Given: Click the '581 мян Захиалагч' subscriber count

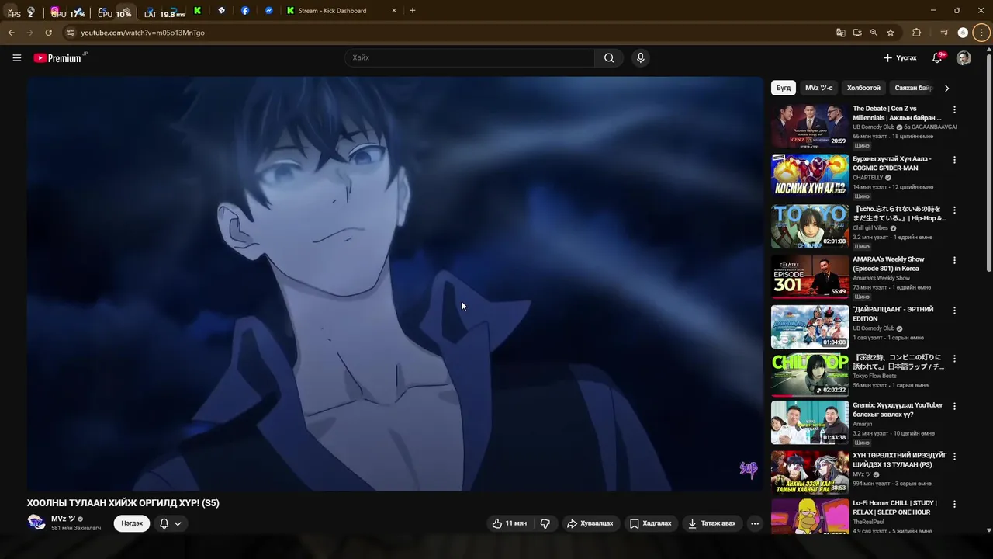Looking at the screenshot, I should pos(76,528).
